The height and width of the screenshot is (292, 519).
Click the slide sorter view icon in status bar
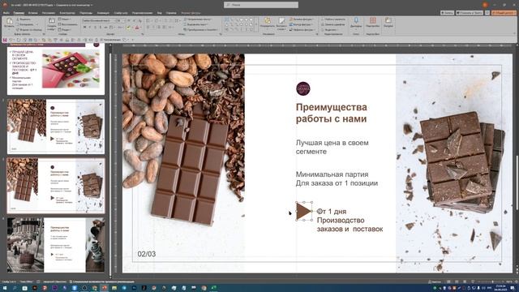click(457, 281)
